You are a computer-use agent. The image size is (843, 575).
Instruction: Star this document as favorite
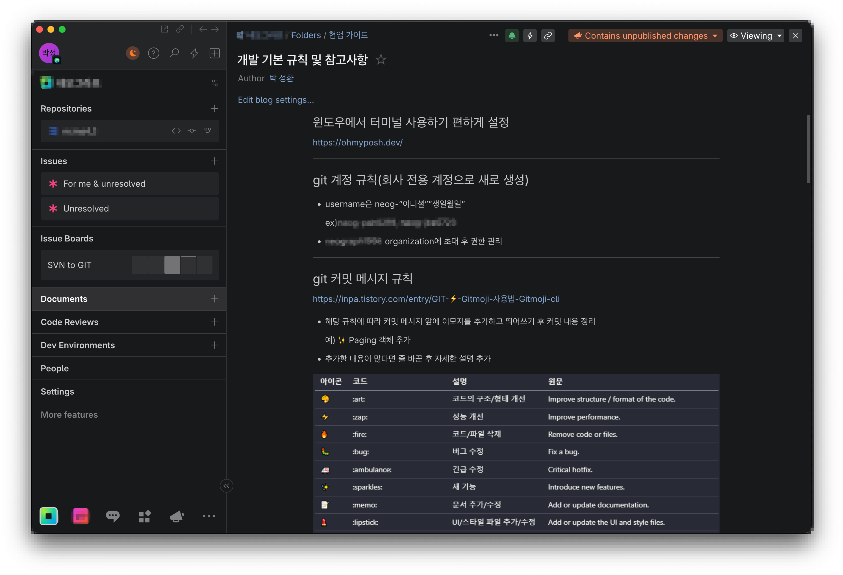pos(381,59)
